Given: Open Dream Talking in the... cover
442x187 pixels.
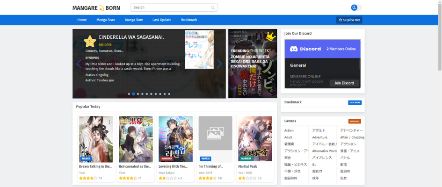Looking at the screenshot, I should coord(96,139).
